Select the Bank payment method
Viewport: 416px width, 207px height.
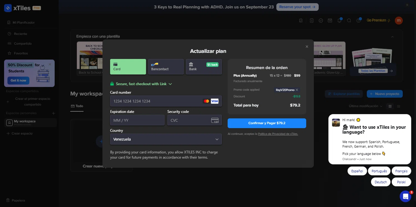tap(204, 67)
